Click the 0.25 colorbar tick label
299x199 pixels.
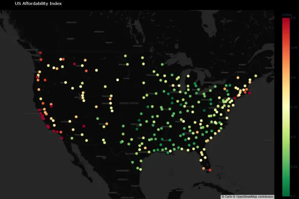(x=294, y=167)
